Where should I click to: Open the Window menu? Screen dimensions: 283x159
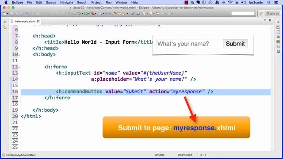click(121, 2)
